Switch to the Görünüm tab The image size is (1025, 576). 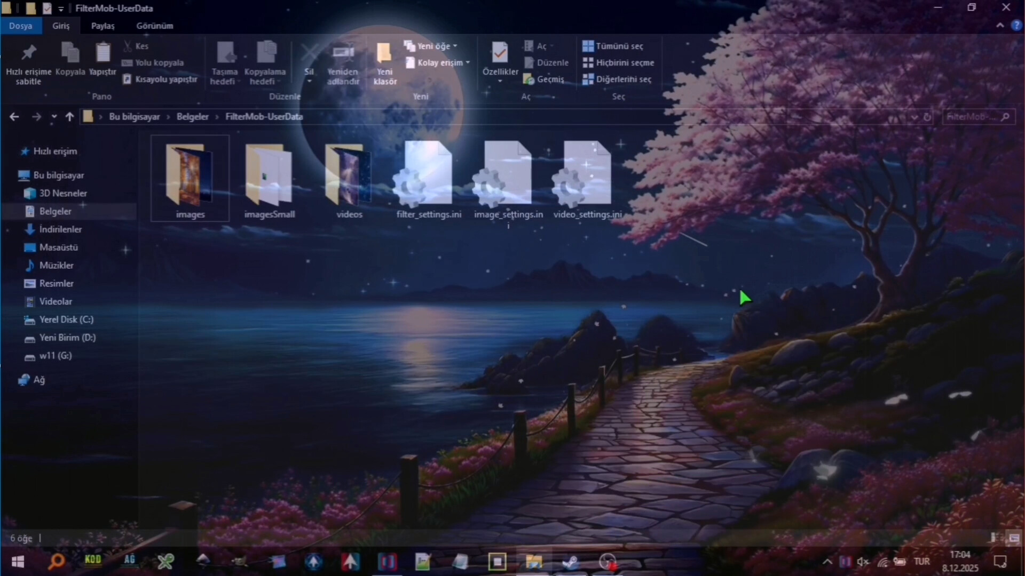point(154,26)
